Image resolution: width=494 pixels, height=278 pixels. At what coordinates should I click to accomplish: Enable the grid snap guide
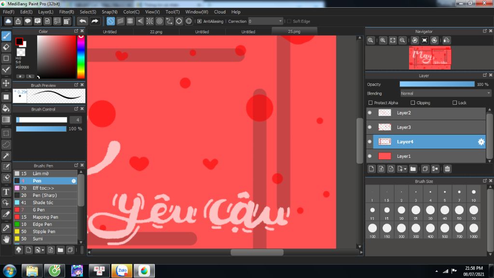pyautogui.click(x=130, y=21)
